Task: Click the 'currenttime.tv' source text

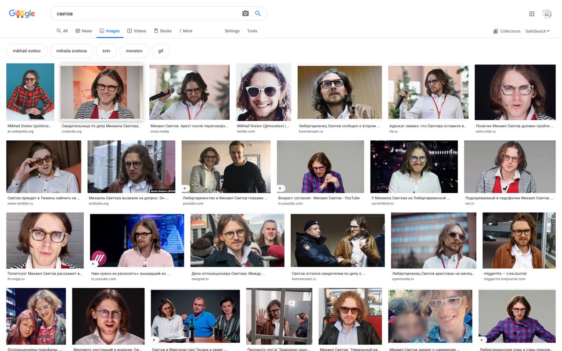Action: 382,203
